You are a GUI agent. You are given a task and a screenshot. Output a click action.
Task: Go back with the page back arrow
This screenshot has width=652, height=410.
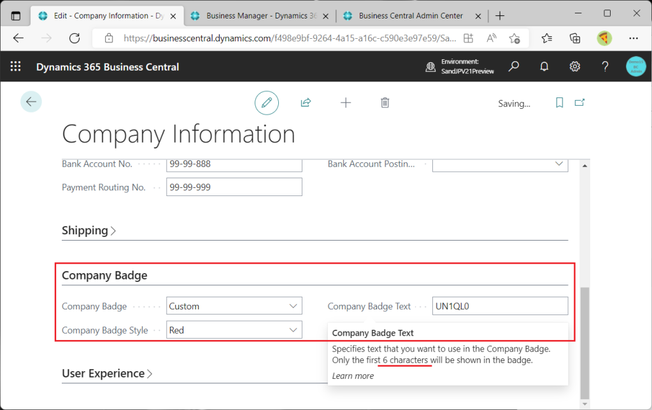pyautogui.click(x=31, y=101)
